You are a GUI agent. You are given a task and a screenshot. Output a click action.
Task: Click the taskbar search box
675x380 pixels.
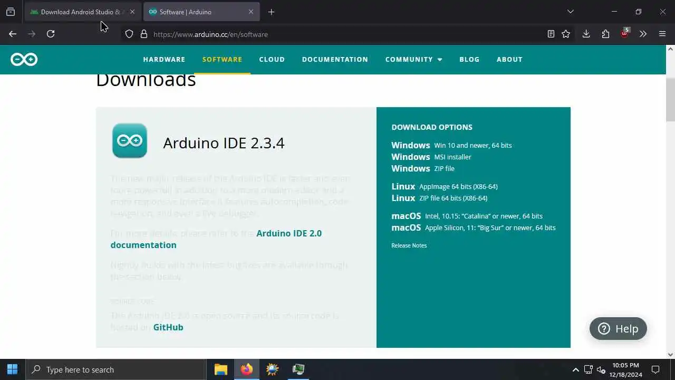tap(116, 369)
